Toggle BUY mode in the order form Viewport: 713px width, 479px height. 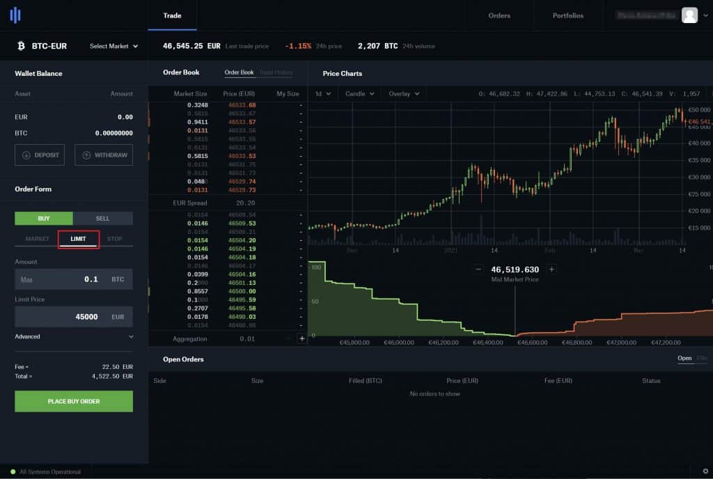pyautogui.click(x=43, y=218)
